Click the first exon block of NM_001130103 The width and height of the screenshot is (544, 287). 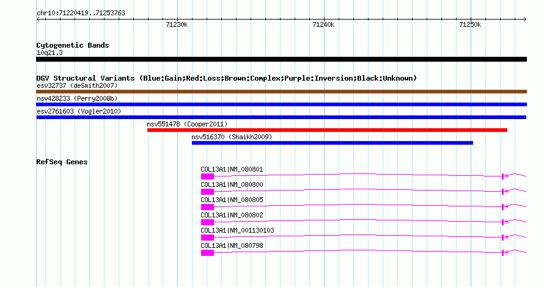[207, 238]
